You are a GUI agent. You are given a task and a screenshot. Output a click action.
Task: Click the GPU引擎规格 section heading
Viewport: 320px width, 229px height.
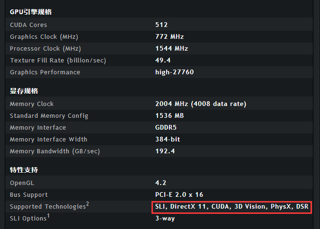click(x=31, y=12)
